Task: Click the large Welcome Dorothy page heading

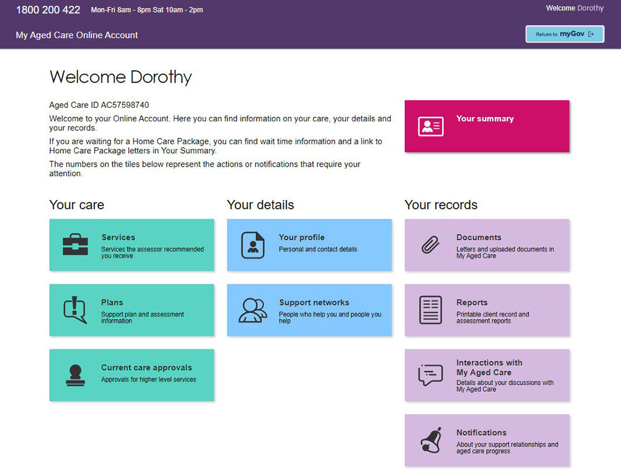Action: point(121,77)
